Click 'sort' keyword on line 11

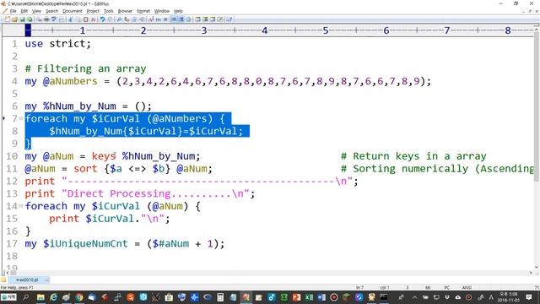click(x=85, y=169)
